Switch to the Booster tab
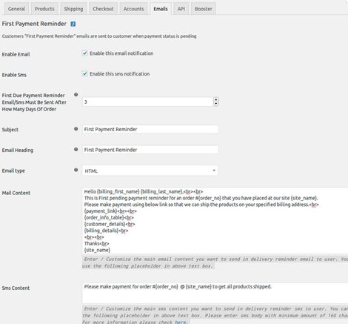 (204, 9)
